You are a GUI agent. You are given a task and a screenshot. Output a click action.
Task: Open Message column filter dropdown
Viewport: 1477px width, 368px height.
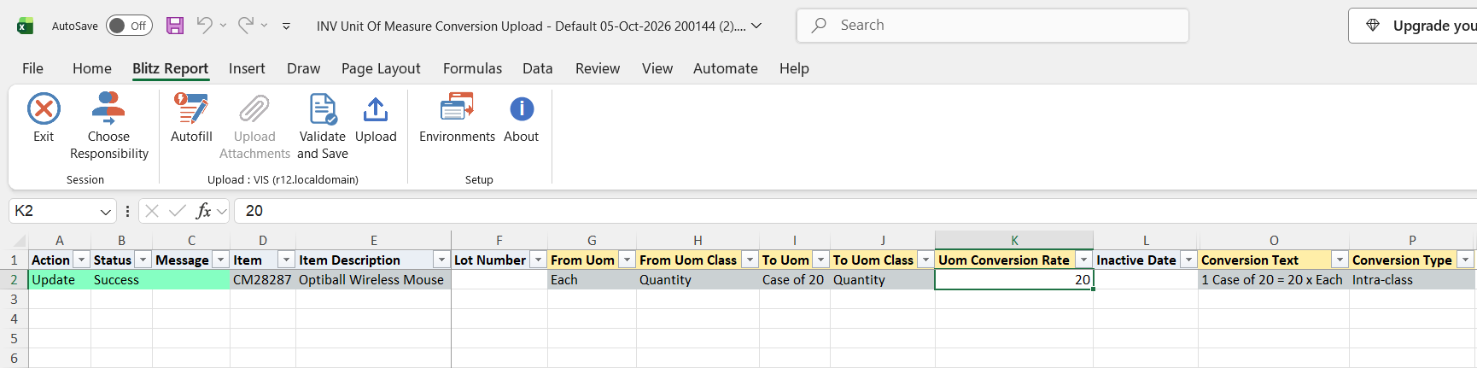click(221, 260)
